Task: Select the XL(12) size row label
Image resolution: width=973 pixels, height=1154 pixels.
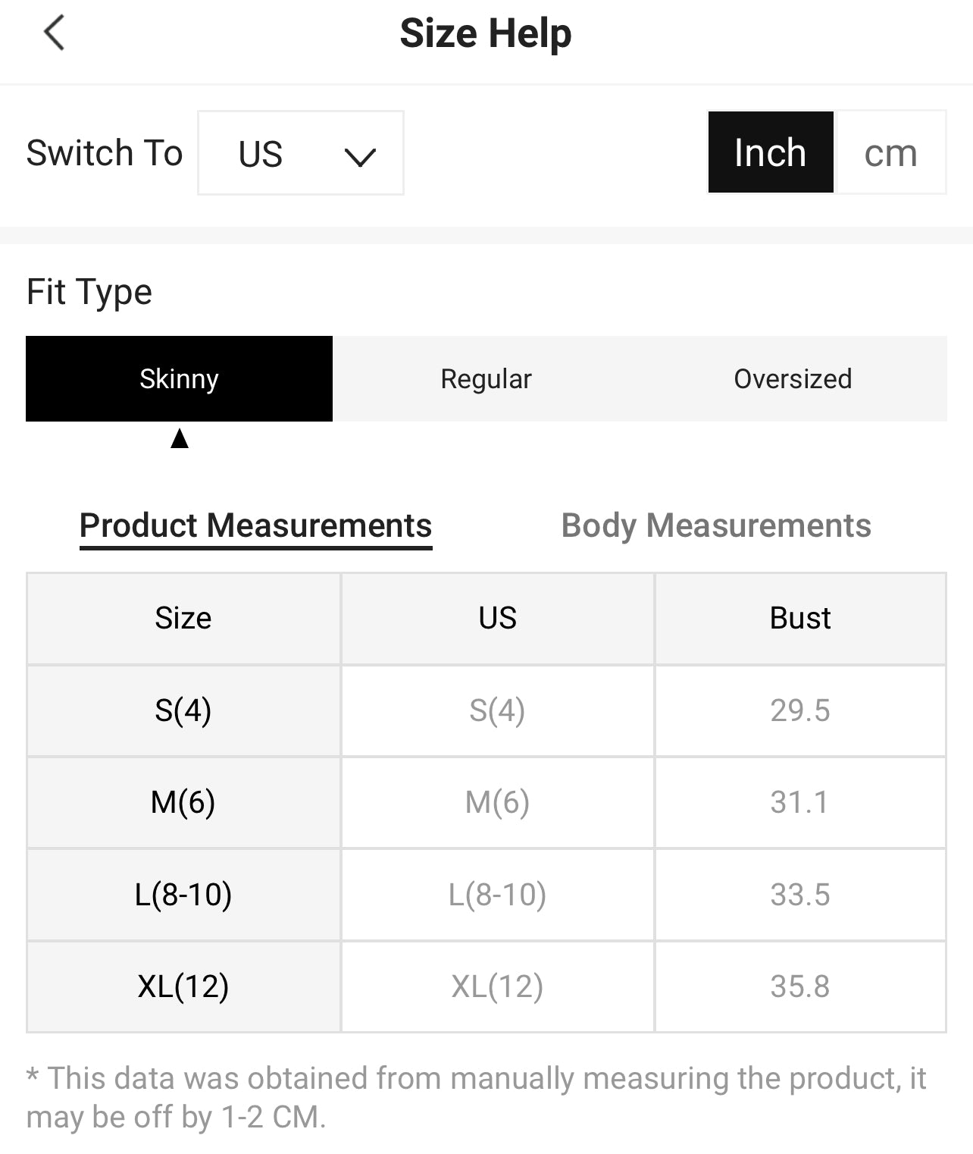Action: (183, 986)
